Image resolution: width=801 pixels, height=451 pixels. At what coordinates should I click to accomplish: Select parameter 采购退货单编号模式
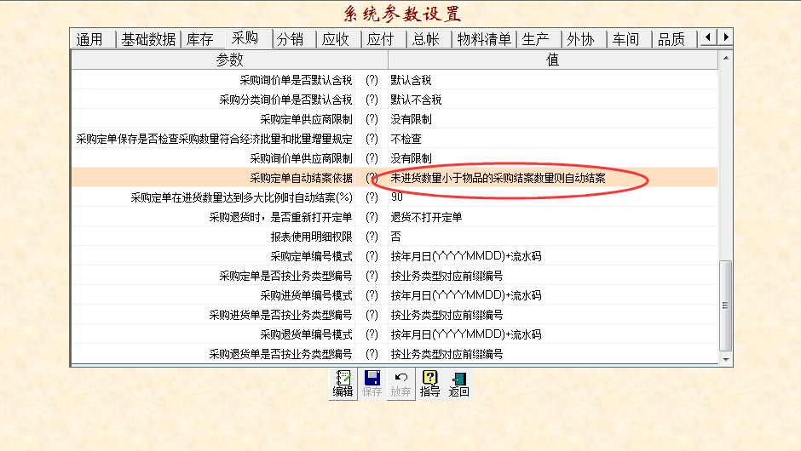click(307, 334)
